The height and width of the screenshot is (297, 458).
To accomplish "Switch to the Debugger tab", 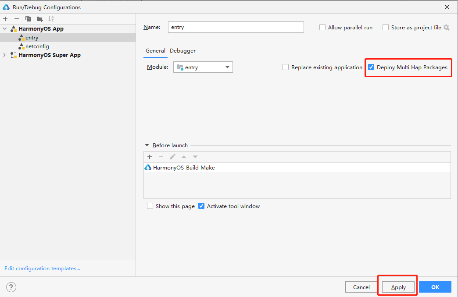I will [182, 51].
